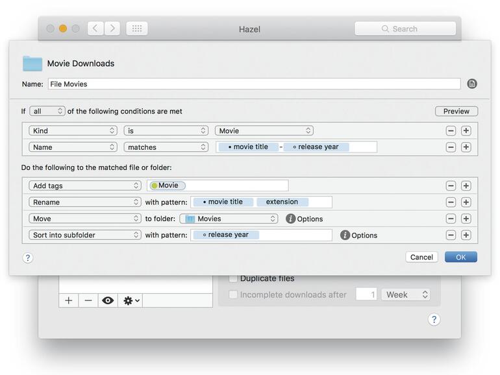Click the Movie Downloads folder icon
This screenshot has width=500, height=375.
32,64
